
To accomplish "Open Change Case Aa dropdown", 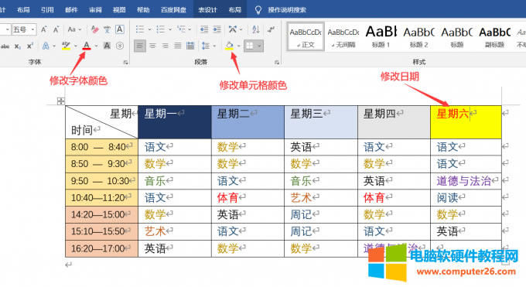I will 74,29.
